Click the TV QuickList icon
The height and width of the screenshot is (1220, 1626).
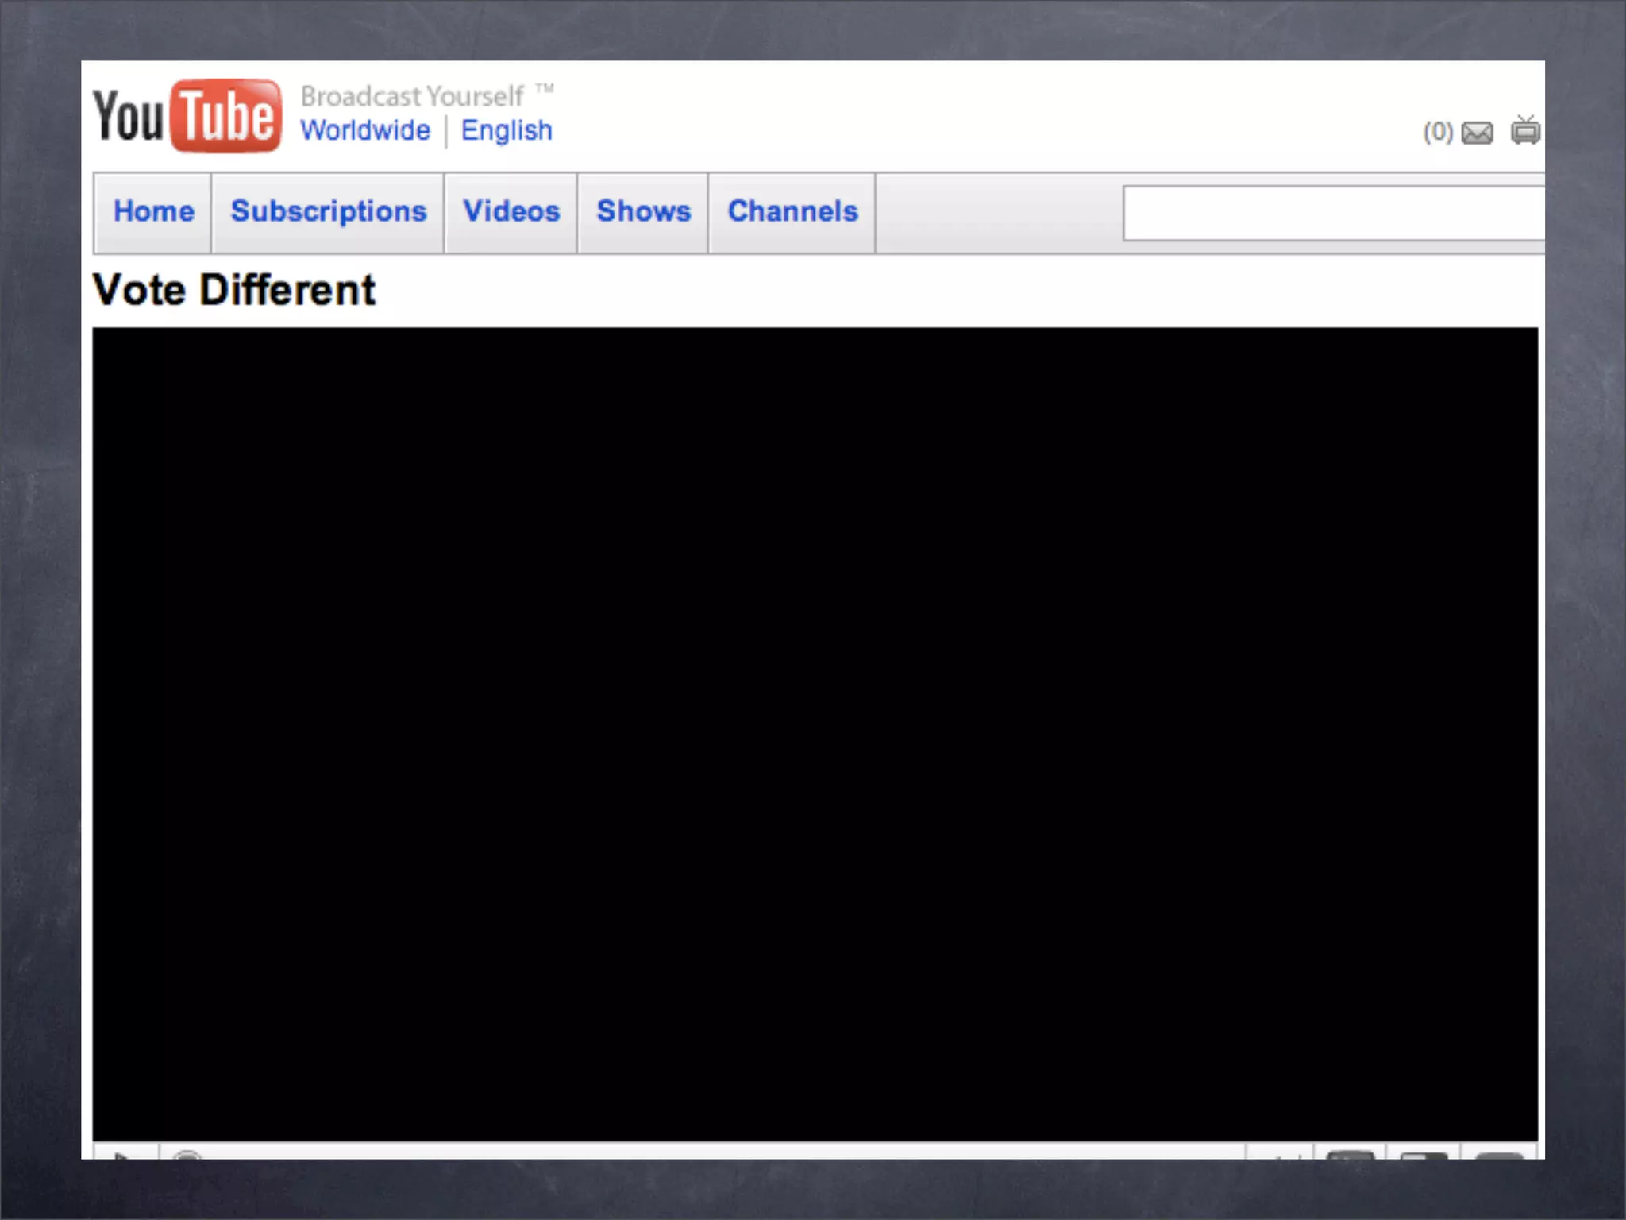1525,131
